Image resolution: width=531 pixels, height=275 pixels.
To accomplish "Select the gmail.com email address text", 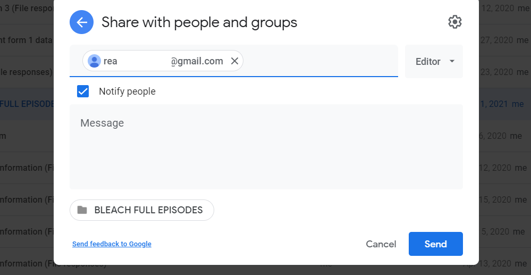I will tap(197, 61).
